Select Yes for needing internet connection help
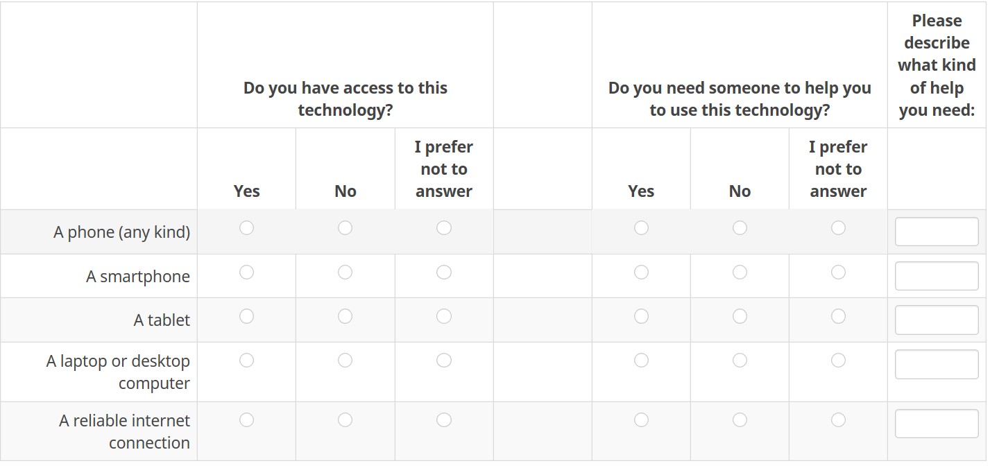This screenshot has height=468, width=990. [641, 419]
